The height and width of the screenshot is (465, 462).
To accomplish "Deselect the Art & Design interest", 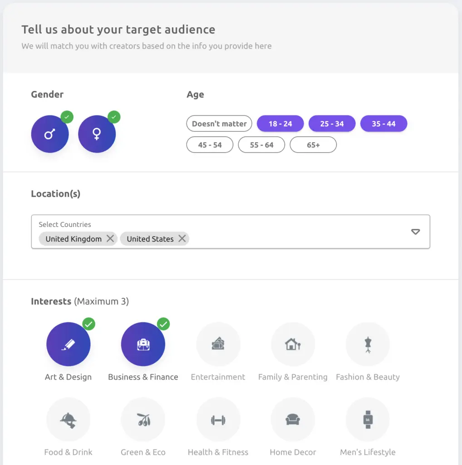I will (68, 344).
